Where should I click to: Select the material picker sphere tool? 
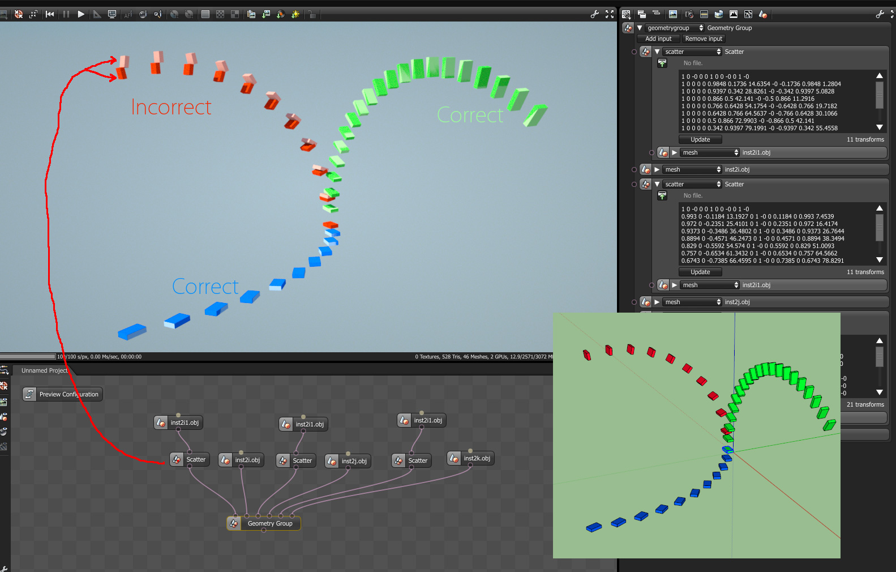tap(143, 14)
